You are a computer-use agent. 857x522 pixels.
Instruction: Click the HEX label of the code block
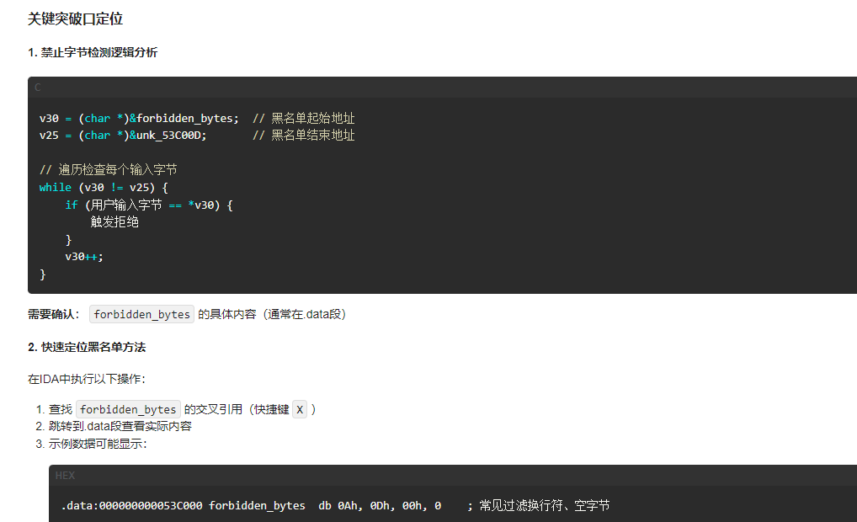(65, 476)
